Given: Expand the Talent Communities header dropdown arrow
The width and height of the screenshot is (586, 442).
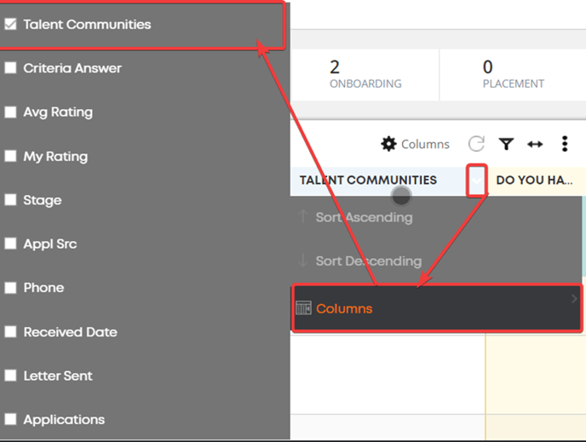Looking at the screenshot, I should point(476,181).
